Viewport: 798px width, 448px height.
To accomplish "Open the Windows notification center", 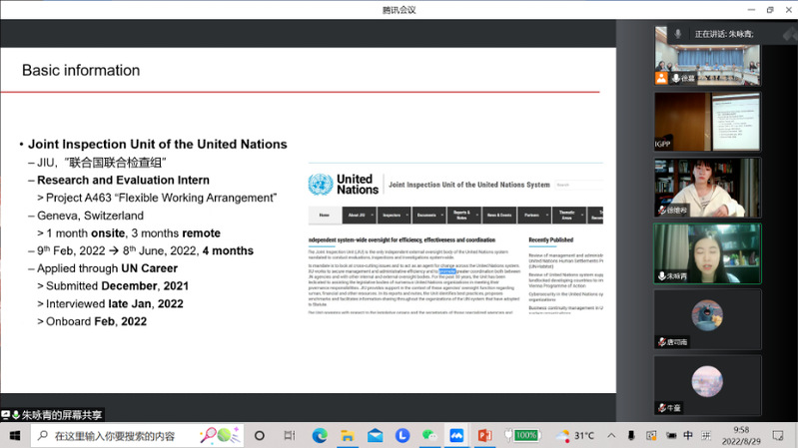I will tap(778, 436).
